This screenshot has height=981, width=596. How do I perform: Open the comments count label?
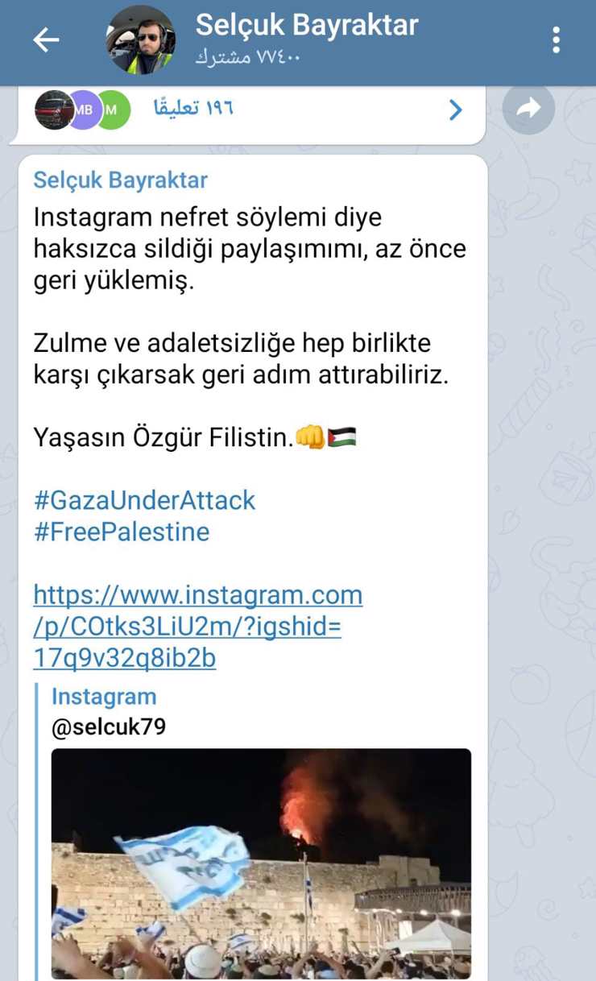(193, 109)
